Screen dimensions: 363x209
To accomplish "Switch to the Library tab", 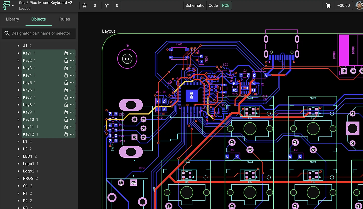I will (x=12, y=19).
